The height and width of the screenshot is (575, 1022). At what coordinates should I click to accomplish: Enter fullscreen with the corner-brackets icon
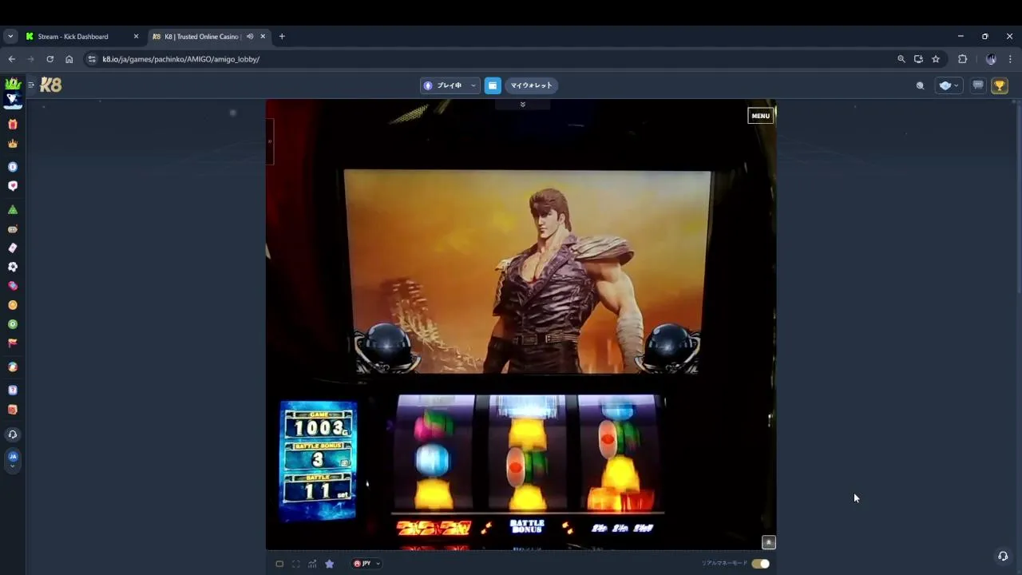click(296, 564)
